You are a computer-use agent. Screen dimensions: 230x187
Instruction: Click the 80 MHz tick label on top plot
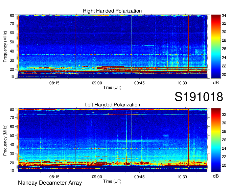[x=12, y=16]
